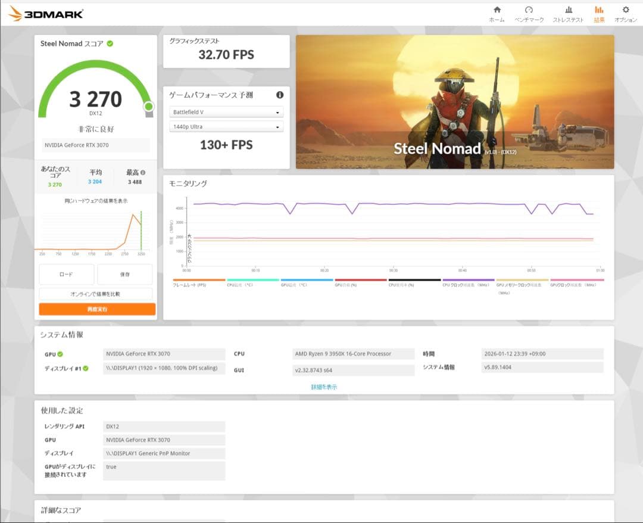Click the 3DMark logo
The height and width of the screenshot is (523, 643).
point(46,14)
